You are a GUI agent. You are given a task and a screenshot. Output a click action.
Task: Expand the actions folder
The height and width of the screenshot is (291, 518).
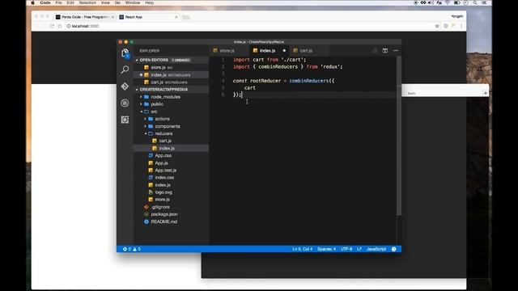[171, 119]
